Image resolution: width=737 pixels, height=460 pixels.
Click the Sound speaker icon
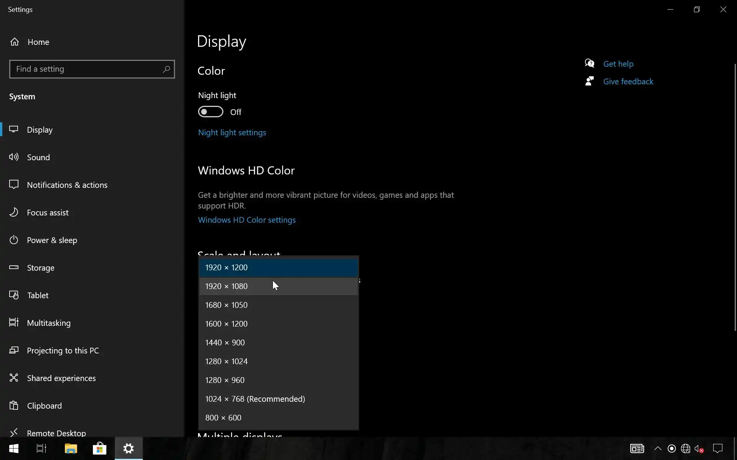point(14,157)
